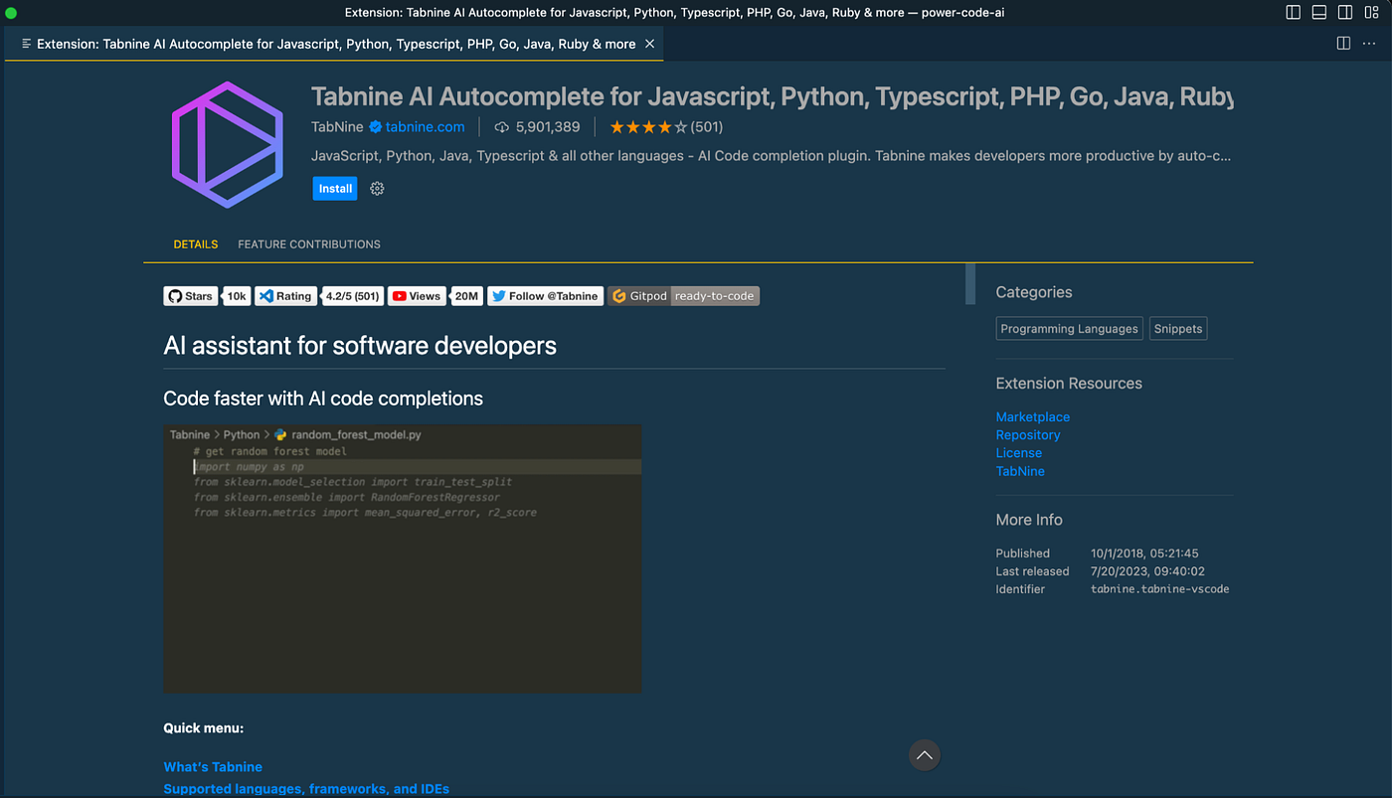Screen dimensions: 1392x798
Task: Select the Details tab
Action: tap(196, 244)
